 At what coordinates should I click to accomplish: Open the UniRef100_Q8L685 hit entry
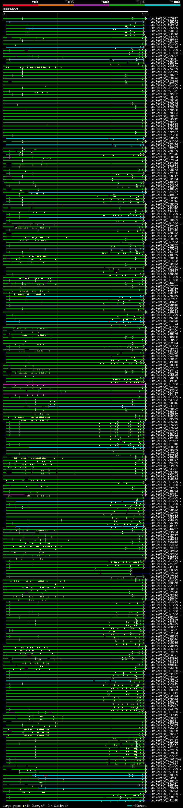[x=164, y=37]
